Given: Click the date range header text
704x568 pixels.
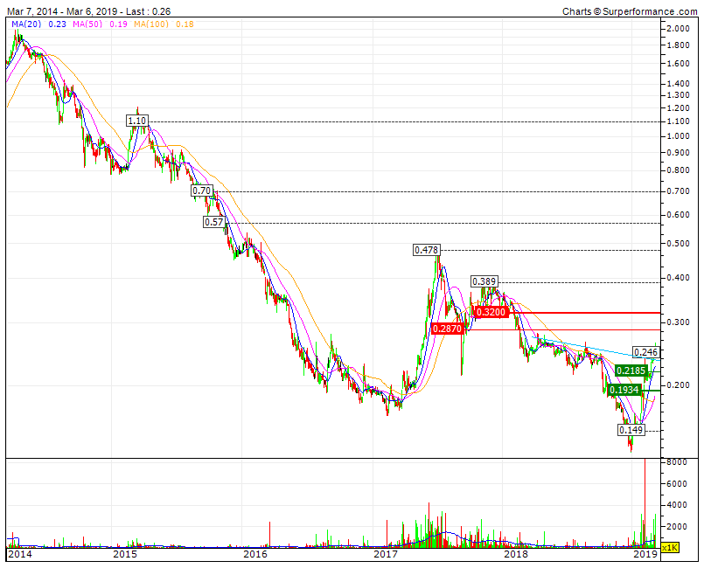Looking at the screenshot, I should tap(88, 11).
